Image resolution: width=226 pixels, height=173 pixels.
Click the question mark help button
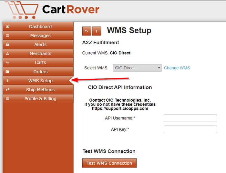[97, 31]
